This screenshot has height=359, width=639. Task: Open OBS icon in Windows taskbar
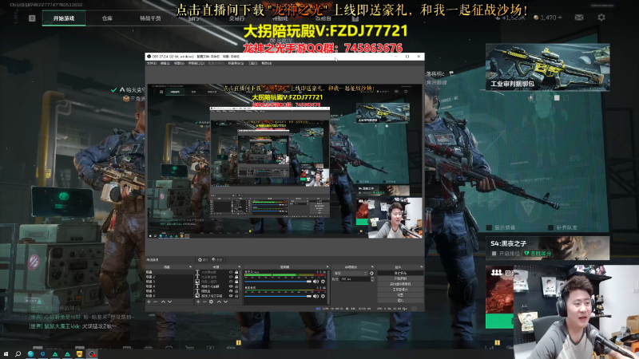pyautogui.click(x=92, y=353)
